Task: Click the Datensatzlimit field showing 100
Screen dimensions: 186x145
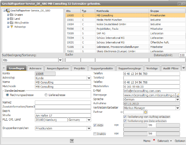Action: tap(182, 55)
